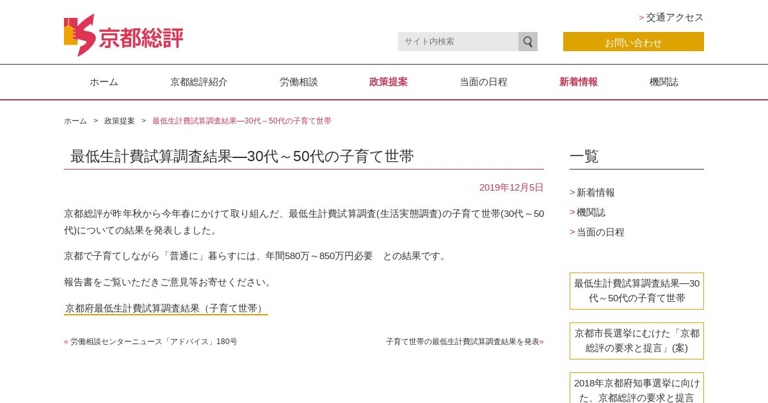Go to next post 子育て世帯の最低生計費試算調査結果を発表
The height and width of the screenshot is (403, 768).
tap(463, 342)
